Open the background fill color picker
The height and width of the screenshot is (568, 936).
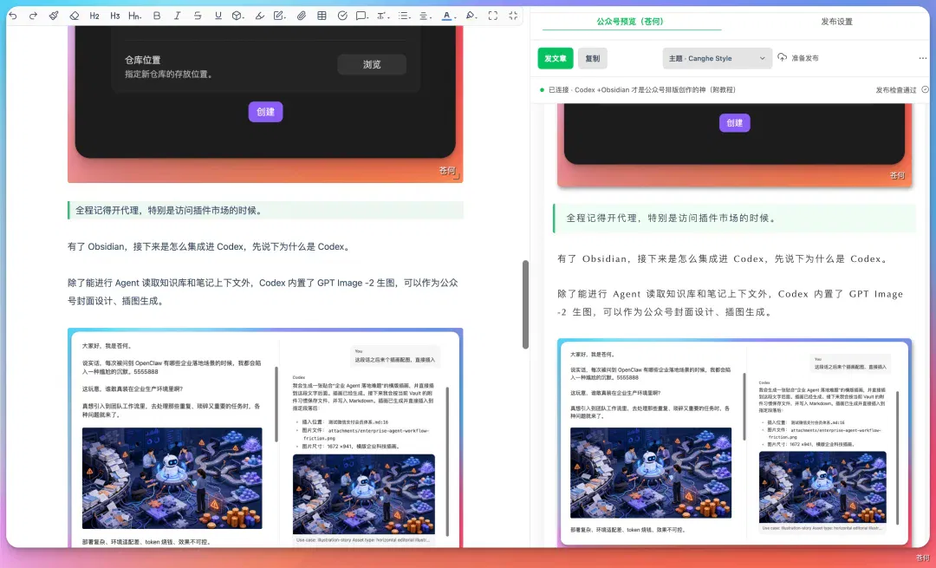pos(471,16)
